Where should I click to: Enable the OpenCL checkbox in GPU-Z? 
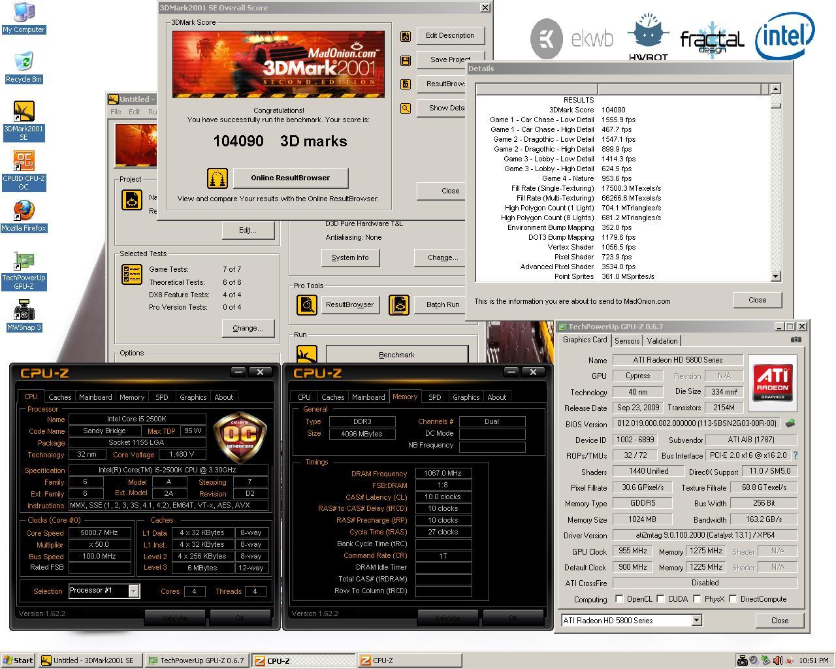(x=619, y=598)
